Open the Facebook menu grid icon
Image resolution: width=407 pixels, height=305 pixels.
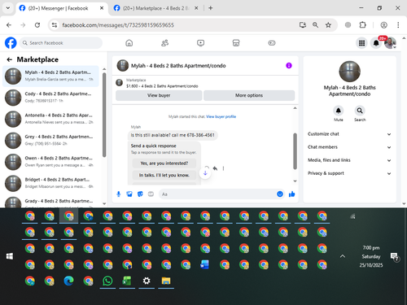pos(361,43)
